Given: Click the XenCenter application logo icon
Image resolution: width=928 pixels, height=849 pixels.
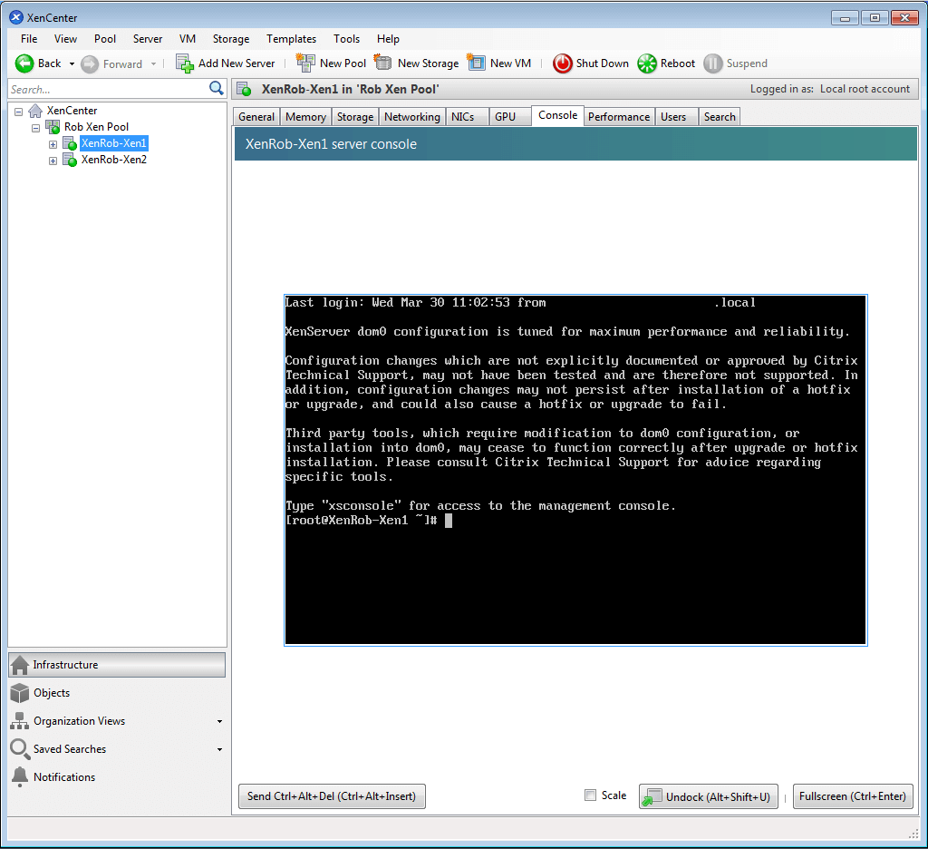Looking at the screenshot, I should [16, 17].
